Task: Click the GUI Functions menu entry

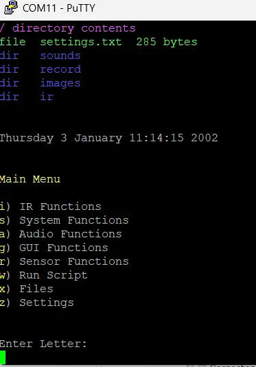Action: pyautogui.click(x=54, y=248)
